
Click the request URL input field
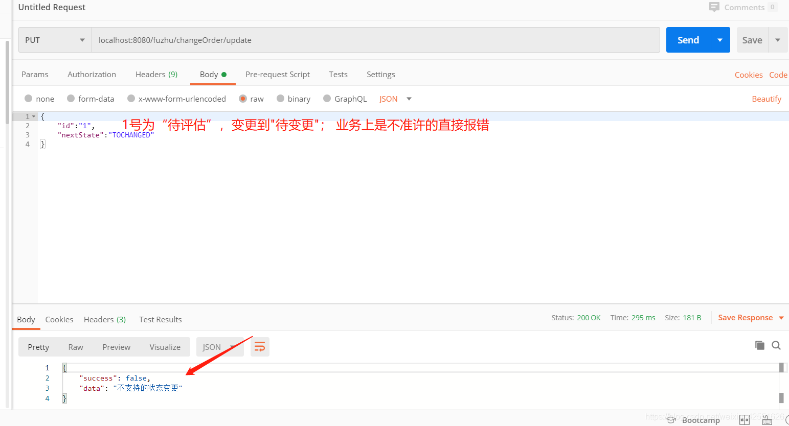tap(376, 40)
